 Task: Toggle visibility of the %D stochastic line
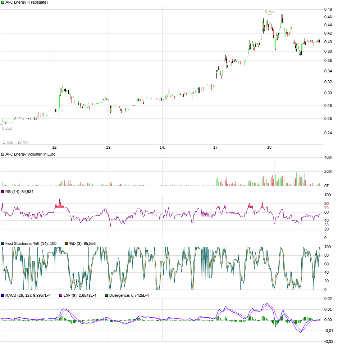point(67,242)
